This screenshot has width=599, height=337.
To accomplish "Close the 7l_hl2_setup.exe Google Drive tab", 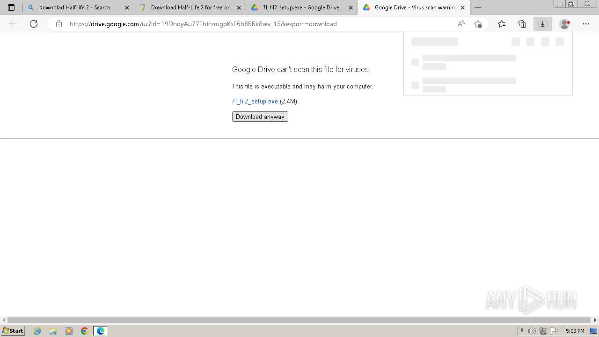I will pos(351,7).
